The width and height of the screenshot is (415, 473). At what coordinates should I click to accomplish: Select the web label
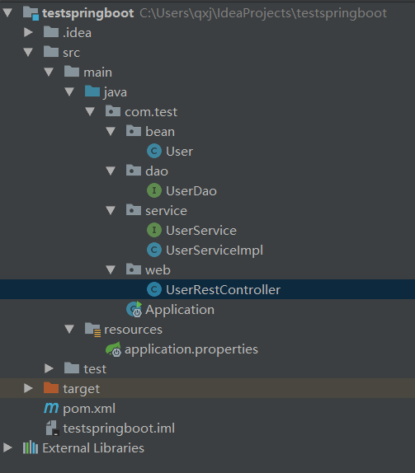158,270
